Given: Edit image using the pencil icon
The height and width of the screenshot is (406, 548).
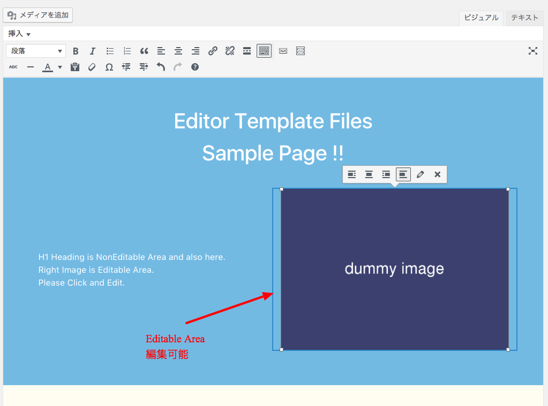Looking at the screenshot, I should pyautogui.click(x=420, y=174).
